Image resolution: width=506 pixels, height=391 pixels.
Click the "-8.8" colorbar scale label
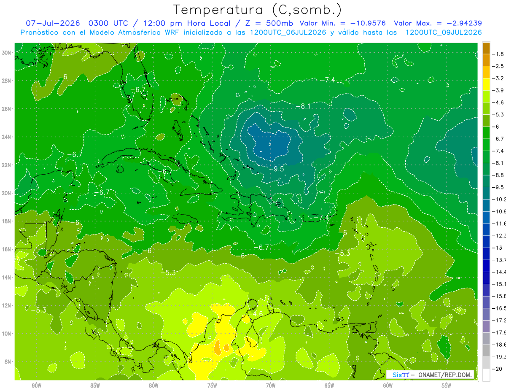pyautogui.click(x=499, y=175)
